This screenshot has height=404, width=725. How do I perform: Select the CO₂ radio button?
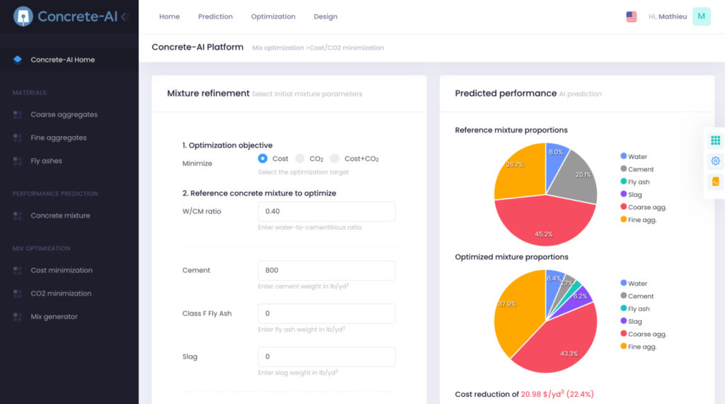(300, 159)
